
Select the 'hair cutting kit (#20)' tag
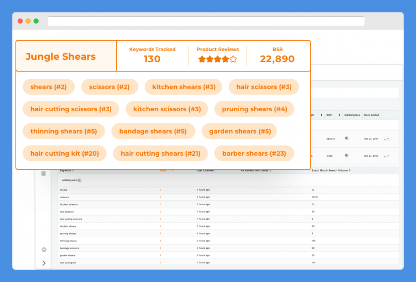point(65,153)
